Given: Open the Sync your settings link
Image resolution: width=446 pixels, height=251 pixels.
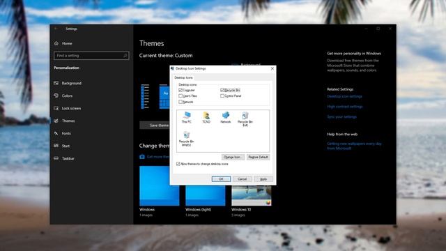Looking at the screenshot, I should coord(341,116).
